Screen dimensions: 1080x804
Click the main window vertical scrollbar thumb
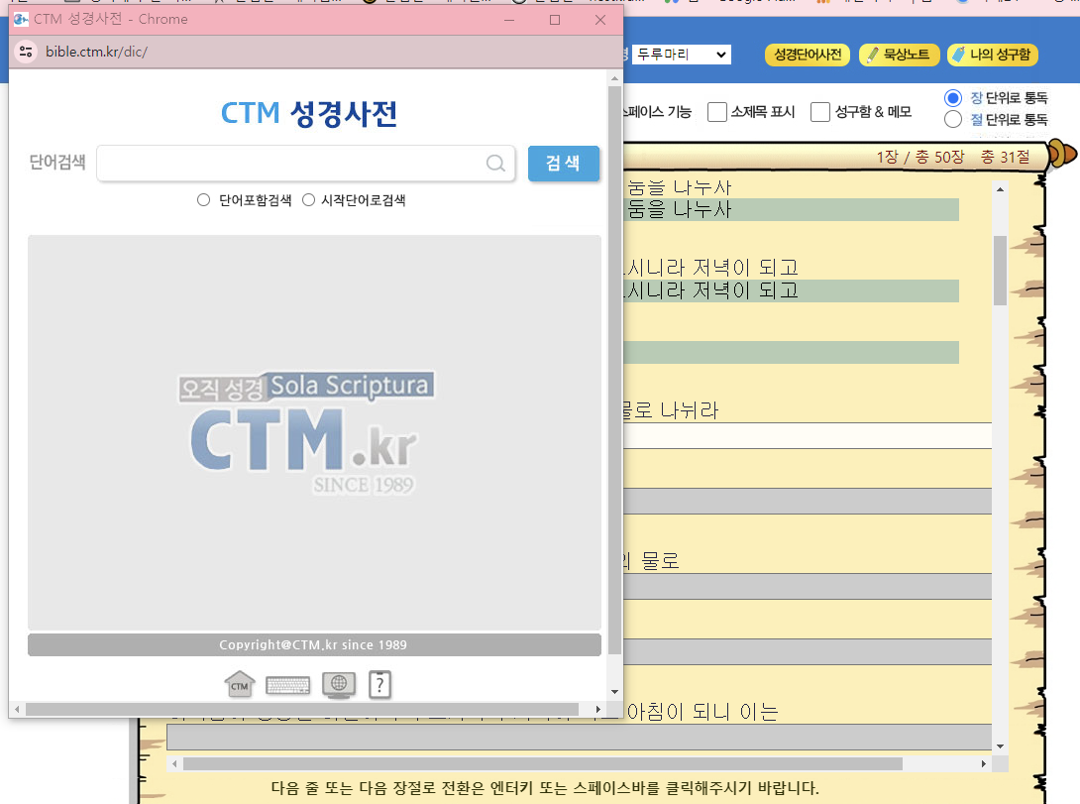click(x=1000, y=271)
